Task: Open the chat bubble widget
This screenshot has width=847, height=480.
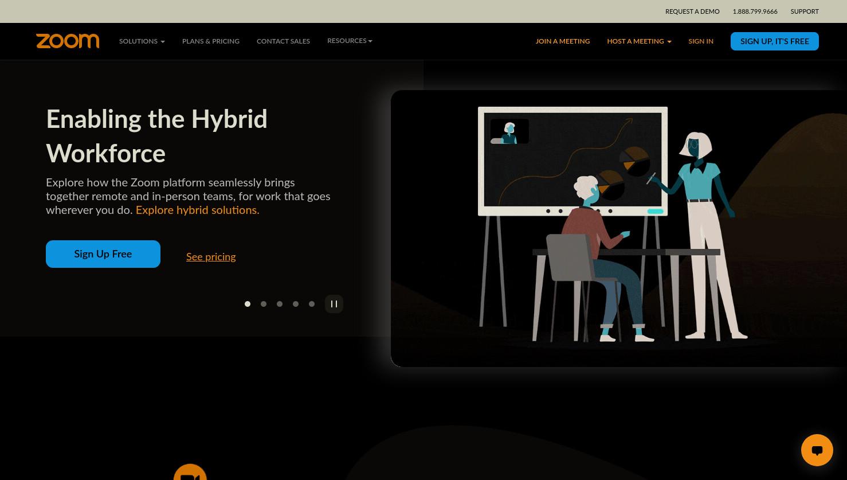Action: pos(817,450)
